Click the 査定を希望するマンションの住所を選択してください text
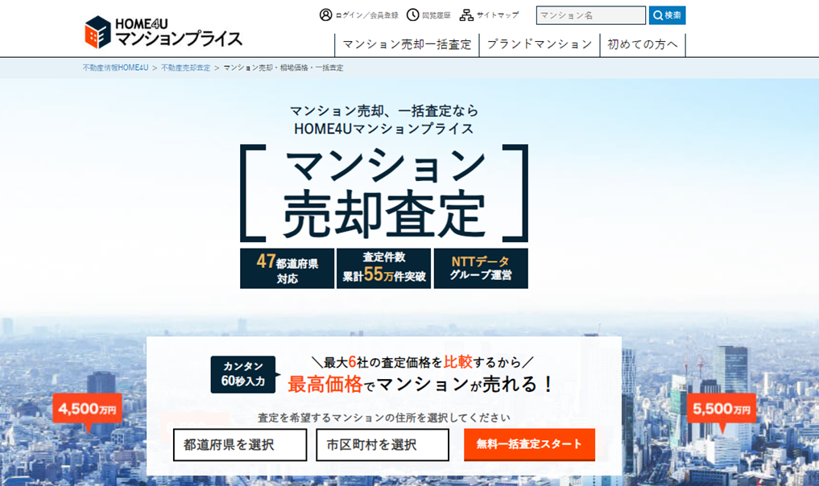 coord(384,418)
